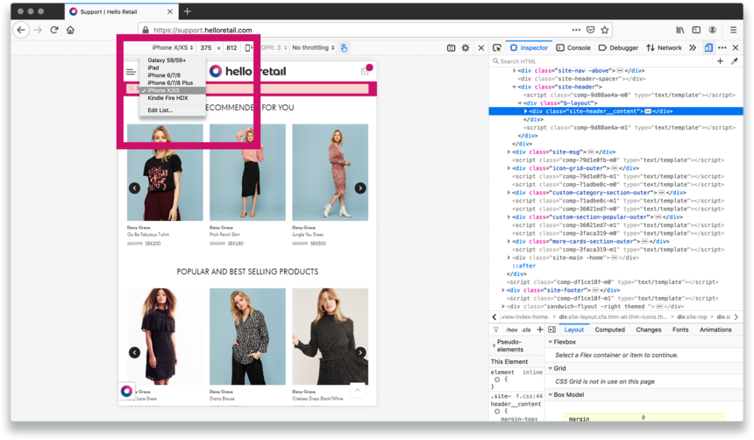The image size is (754, 440).
Task: Activate the element picker tool
Action: click(x=497, y=47)
